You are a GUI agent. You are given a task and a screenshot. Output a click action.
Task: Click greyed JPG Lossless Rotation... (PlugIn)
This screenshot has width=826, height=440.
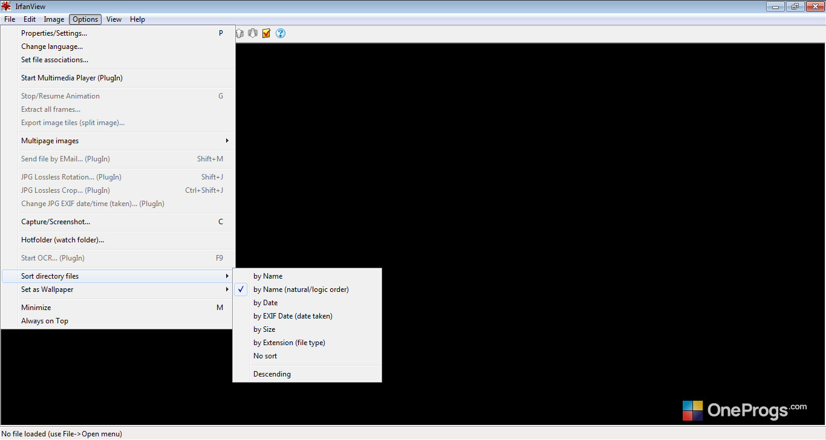pos(118,177)
